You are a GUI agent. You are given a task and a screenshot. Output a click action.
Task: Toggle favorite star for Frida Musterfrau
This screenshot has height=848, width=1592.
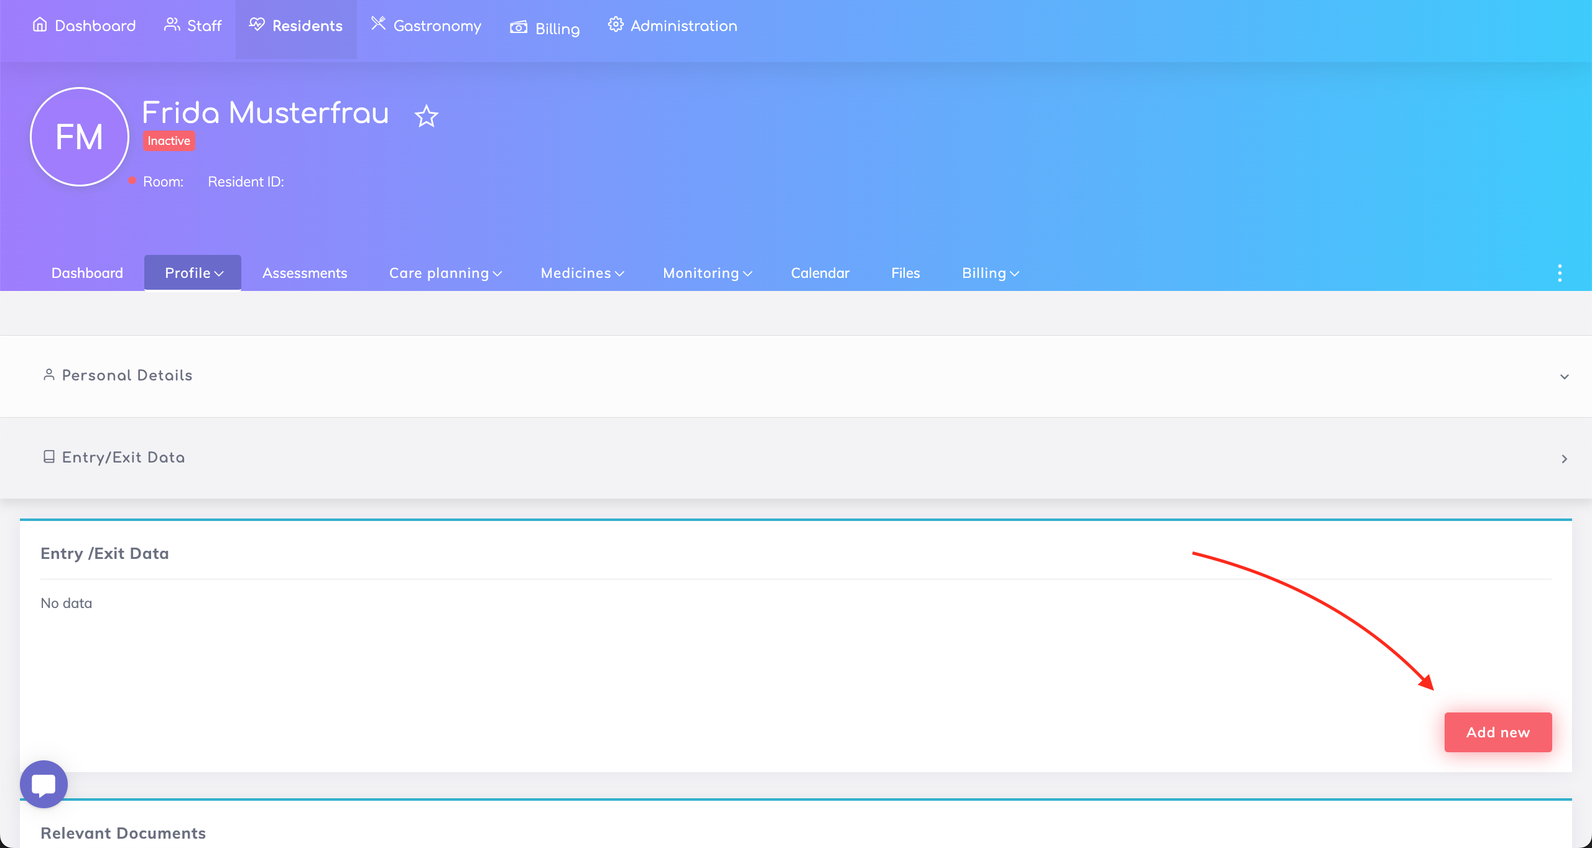tap(427, 116)
